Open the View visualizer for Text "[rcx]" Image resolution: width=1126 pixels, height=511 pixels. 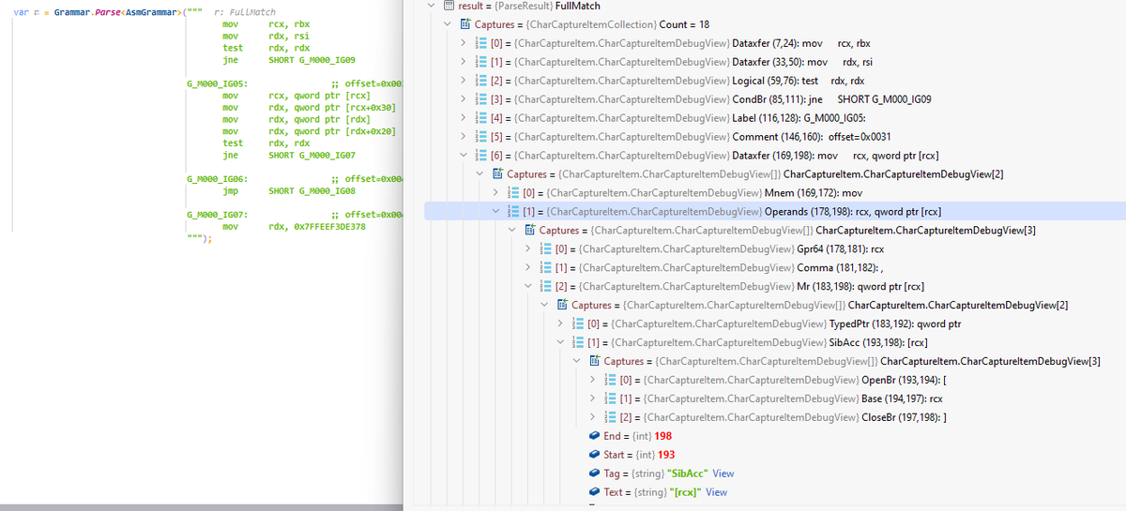(717, 492)
